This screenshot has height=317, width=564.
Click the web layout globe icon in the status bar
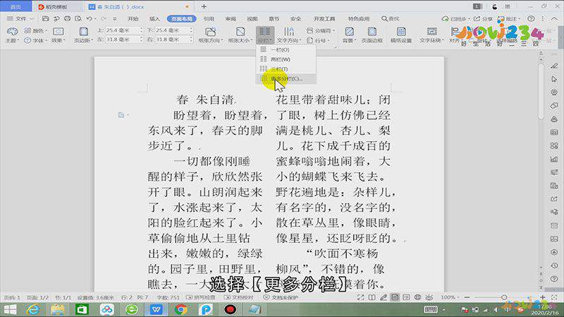coord(417,297)
